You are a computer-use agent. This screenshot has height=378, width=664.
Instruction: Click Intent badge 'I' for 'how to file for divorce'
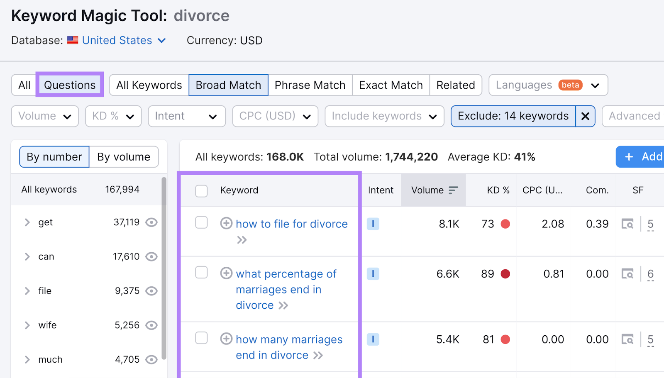(x=373, y=224)
